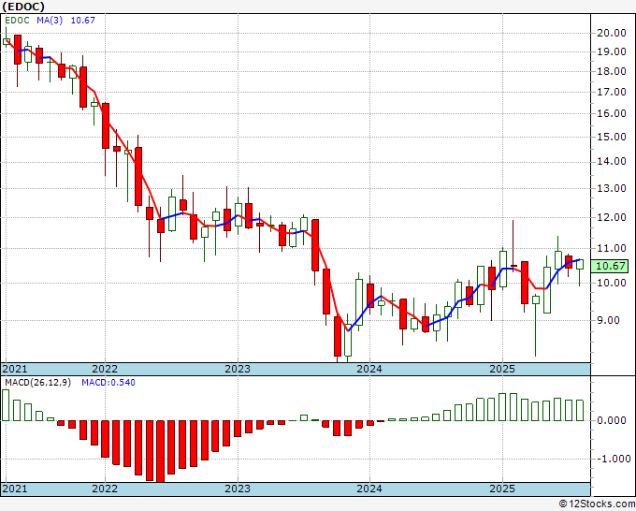
Task: Click the first green MACD bar at 2021
Action: [x=6, y=405]
